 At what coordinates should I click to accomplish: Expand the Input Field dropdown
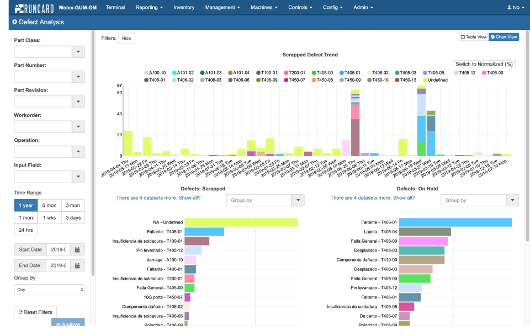78,177
